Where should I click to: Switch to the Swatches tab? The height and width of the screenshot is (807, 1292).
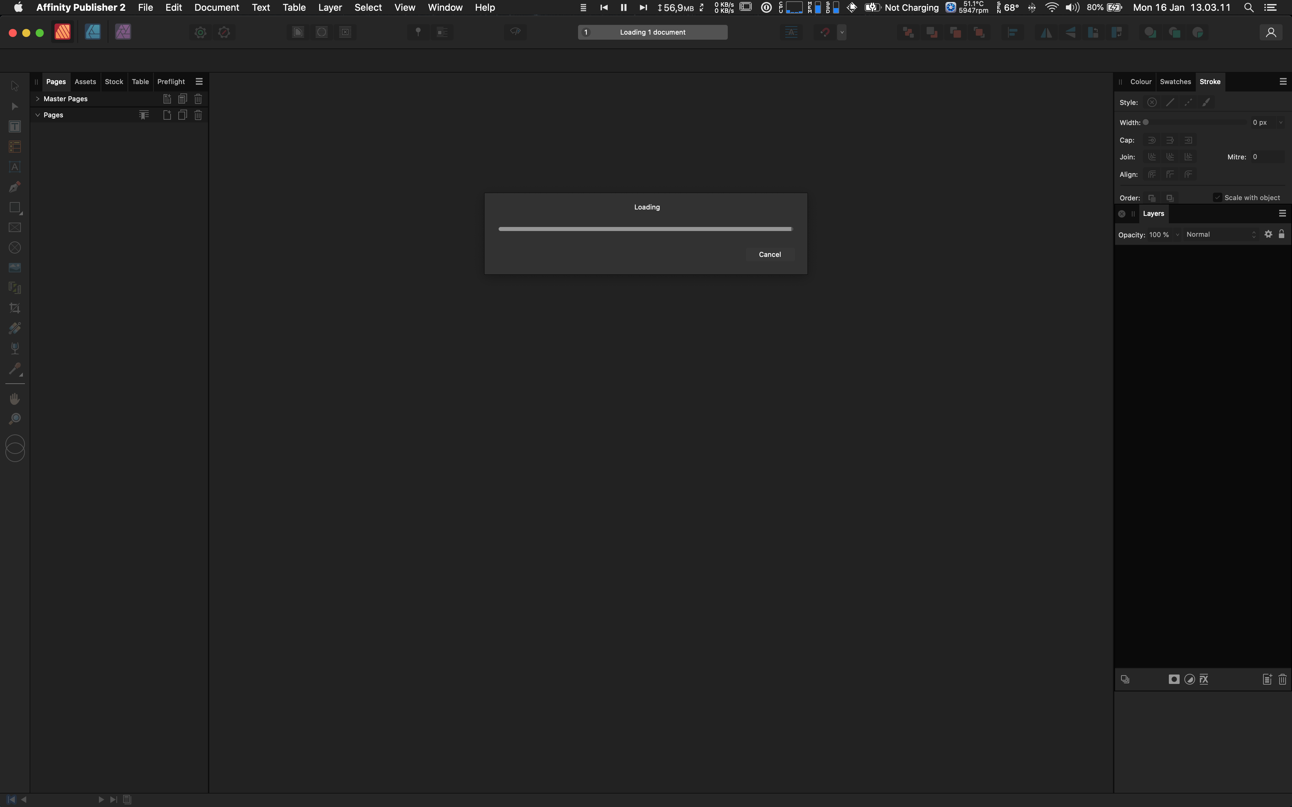tap(1175, 82)
